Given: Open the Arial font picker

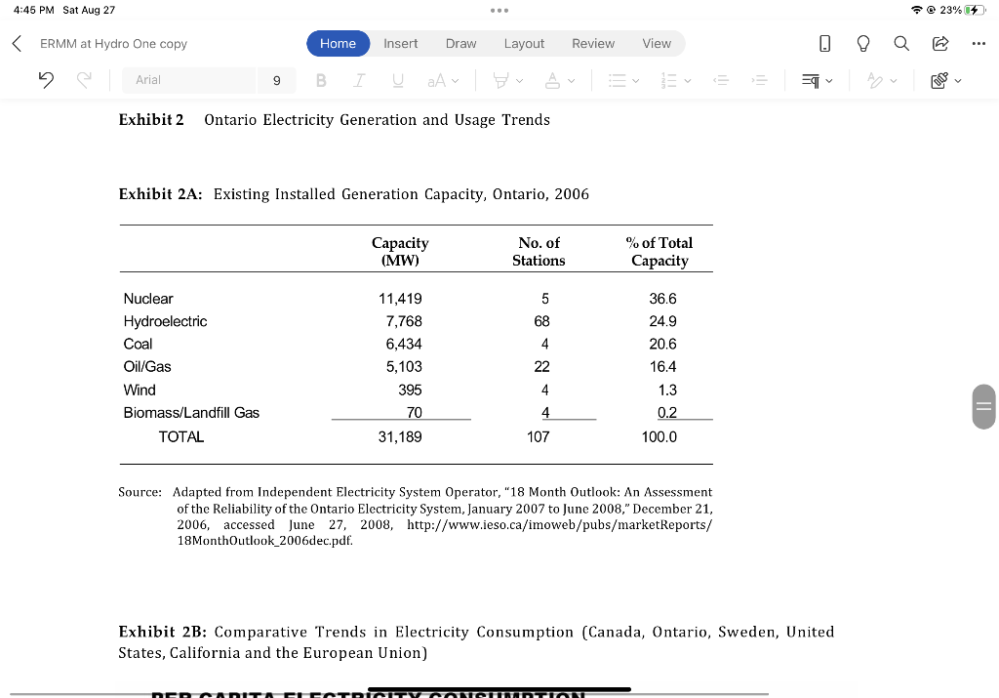Looking at the screenshot, I should (x=188, y=80).
